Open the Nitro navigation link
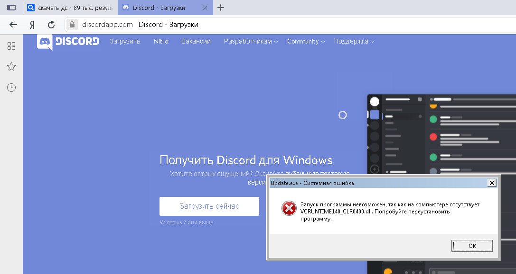The width and height of the screenshot is (516, 274). [161, 41]
